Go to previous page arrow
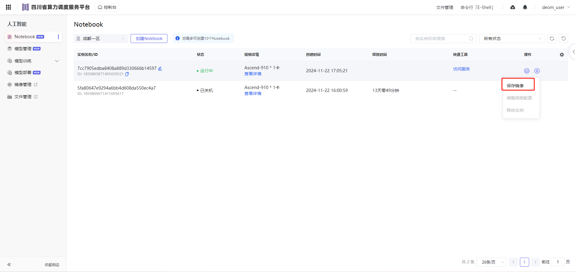The height and width of the screenshot is (272, 575). [x=513, y=262]
